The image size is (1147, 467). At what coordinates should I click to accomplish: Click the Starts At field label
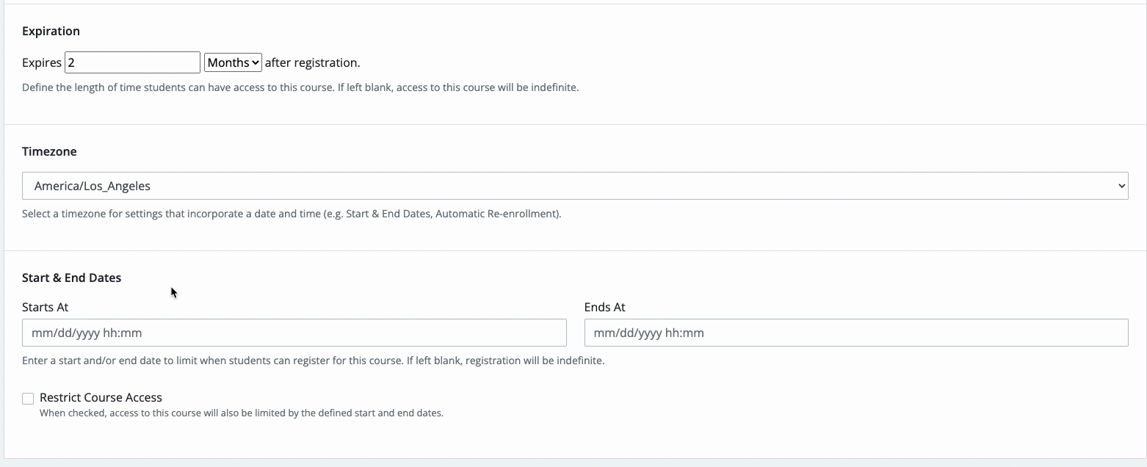46,307
